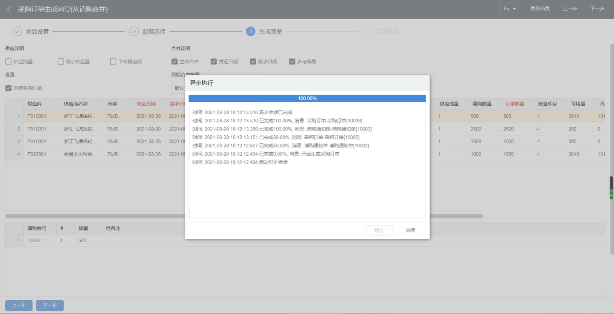Click the bottom-left 上一步 button
This screenshot has height=314, width=614.
click(19, 305)
